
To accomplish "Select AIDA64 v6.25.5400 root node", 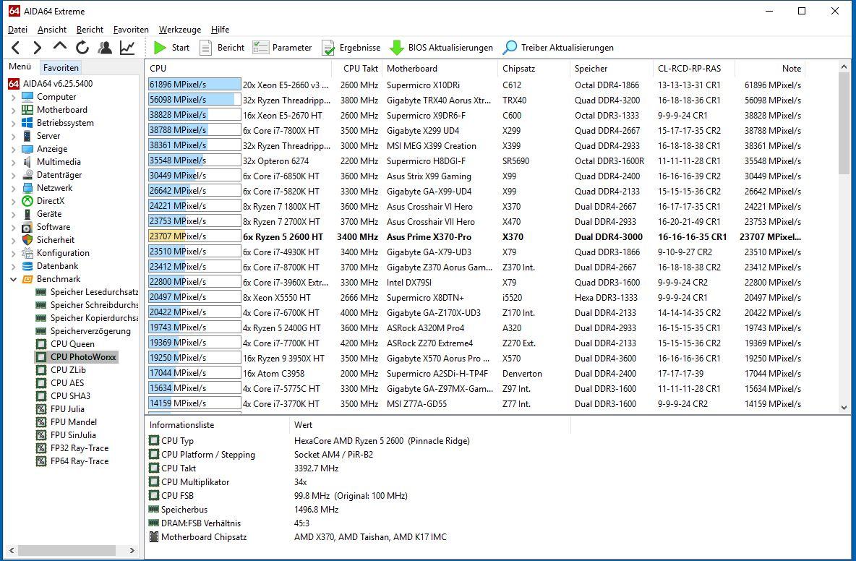I will pyautogui.click(x=50, y=84).
